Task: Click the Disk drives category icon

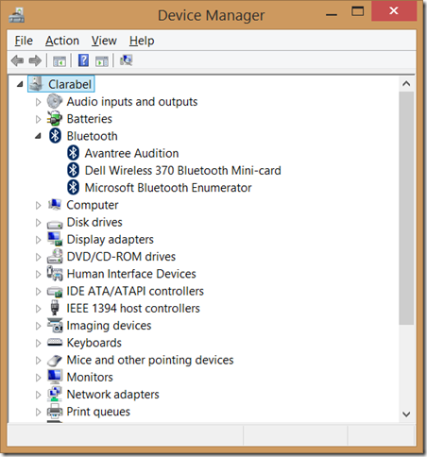Action: [55, 224]
